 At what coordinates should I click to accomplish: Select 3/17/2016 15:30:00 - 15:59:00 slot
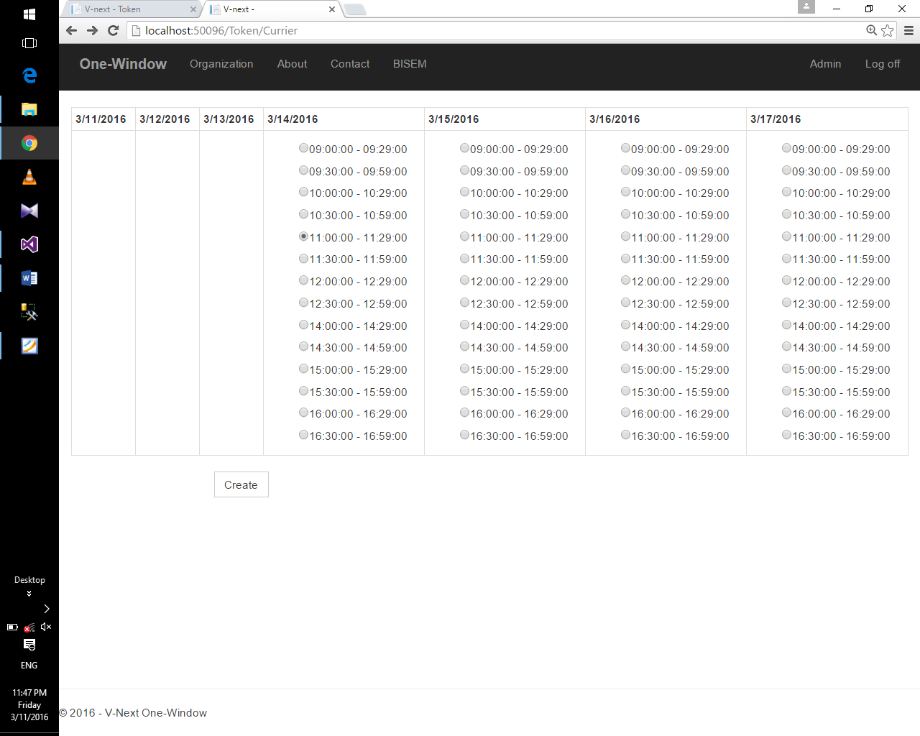pos(786,391)
